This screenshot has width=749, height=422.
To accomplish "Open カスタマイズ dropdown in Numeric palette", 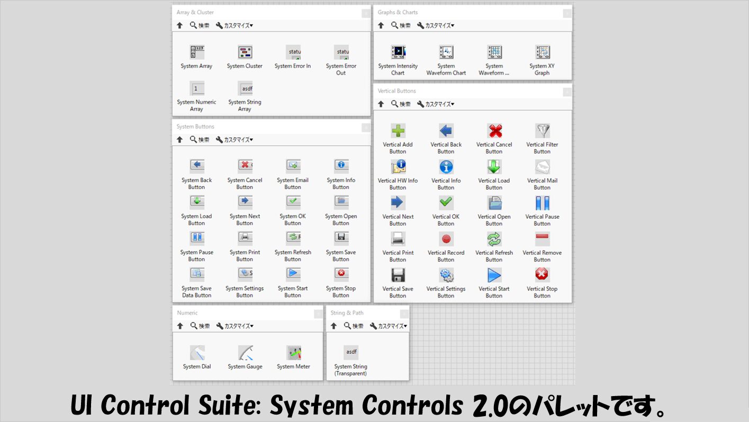I will (x=235, y=326).
